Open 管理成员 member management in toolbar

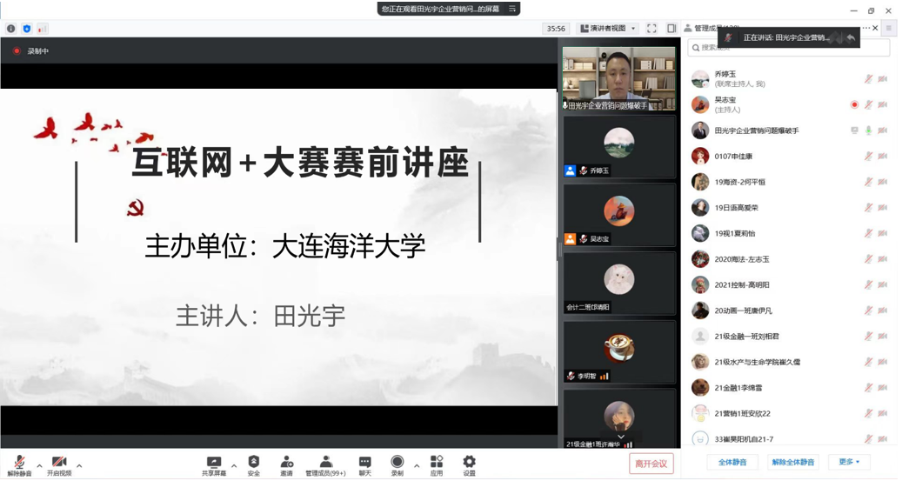click(x=325, y=464)
